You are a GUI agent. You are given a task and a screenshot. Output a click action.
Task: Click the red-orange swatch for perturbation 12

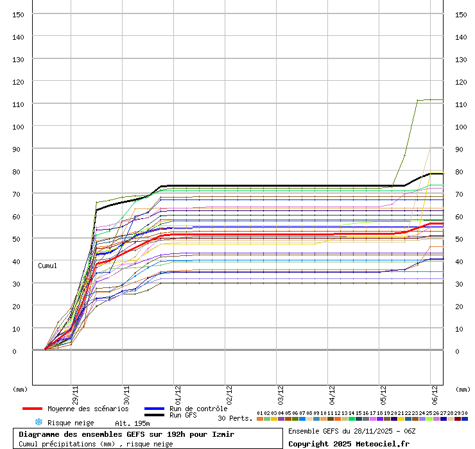tap(338, 419)
